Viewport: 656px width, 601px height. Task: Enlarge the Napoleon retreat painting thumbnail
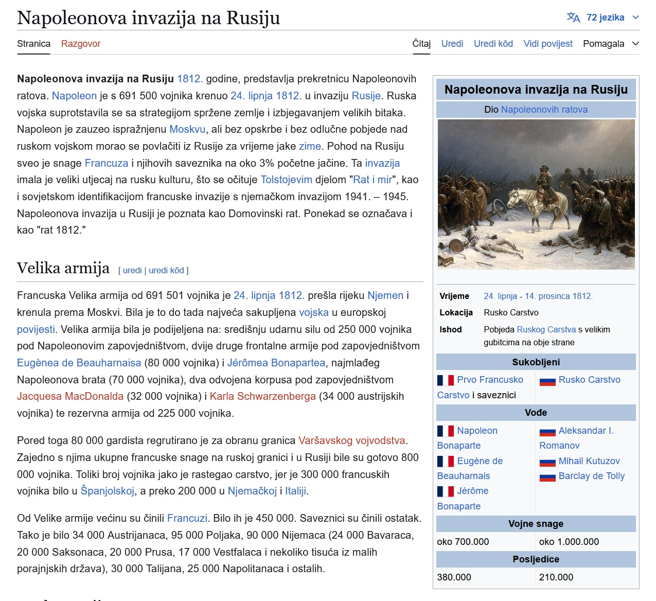point(536,195)
